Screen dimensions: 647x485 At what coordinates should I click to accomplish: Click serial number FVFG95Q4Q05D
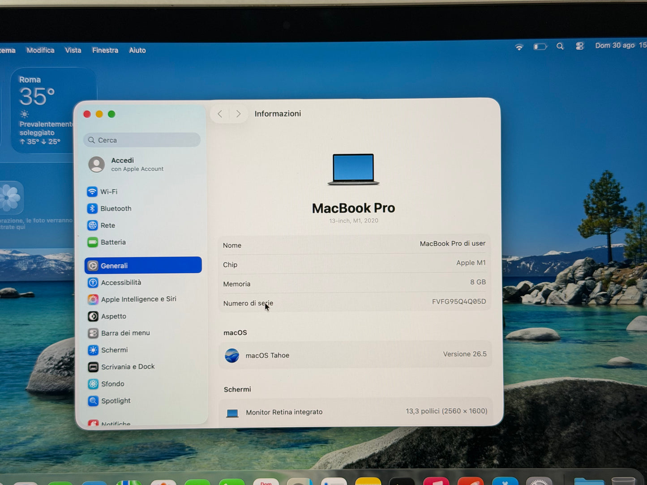click(x=459, y=302)
